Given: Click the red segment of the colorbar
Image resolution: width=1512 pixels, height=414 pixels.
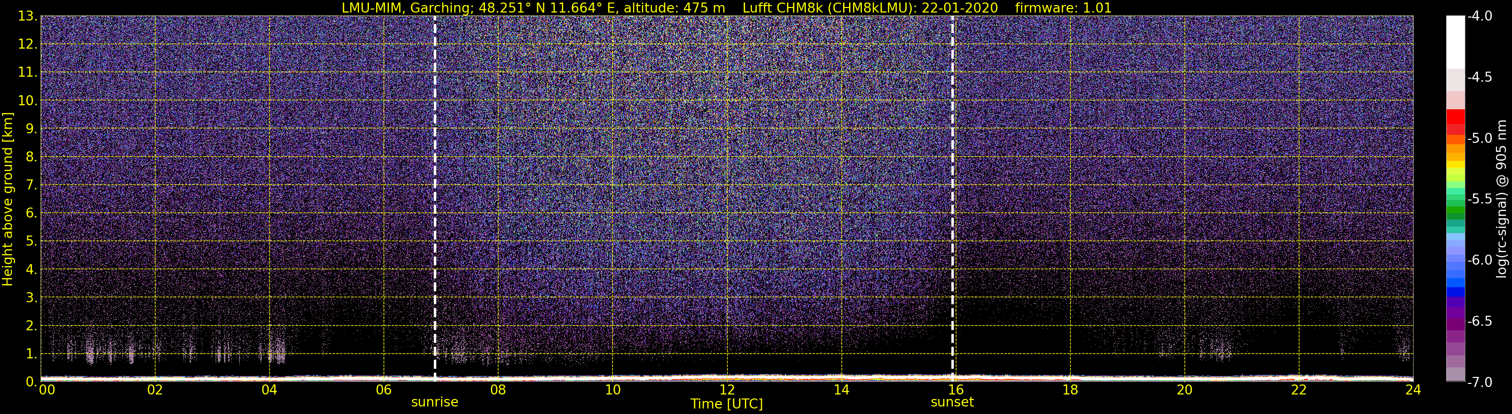Looking at the screenshot, I should (1456, 116).
